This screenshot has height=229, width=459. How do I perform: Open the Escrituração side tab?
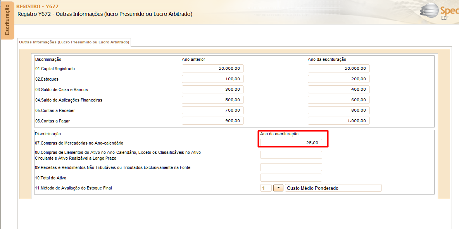click(x=8, y=21)
